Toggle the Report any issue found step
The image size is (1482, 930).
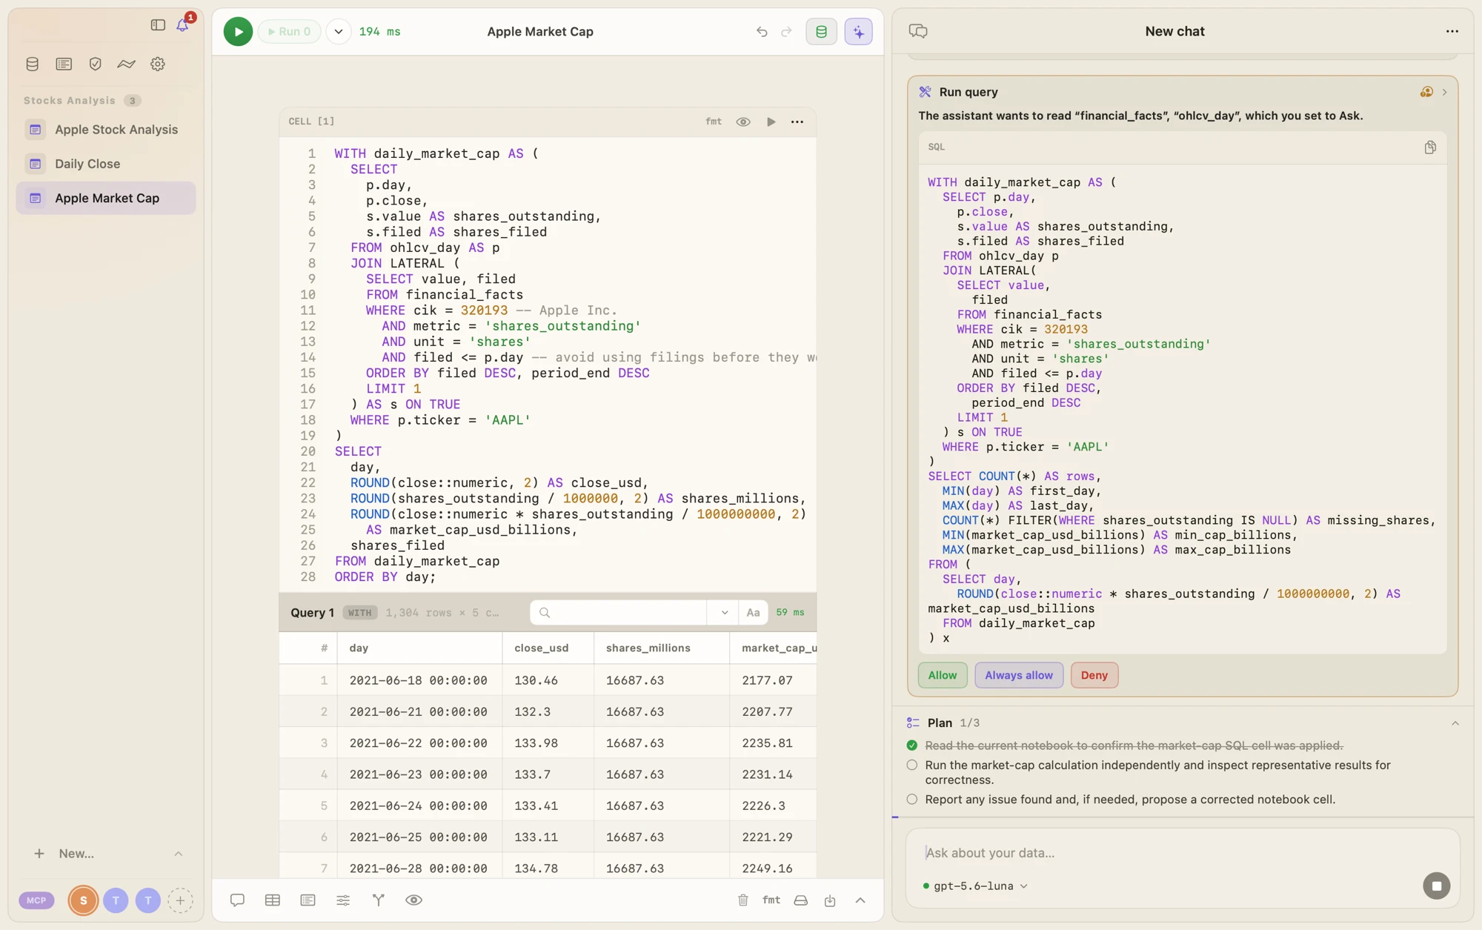912,800
